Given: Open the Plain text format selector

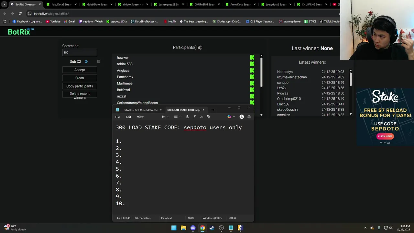Looking at the screenshot, I should [x=166, y=218].
